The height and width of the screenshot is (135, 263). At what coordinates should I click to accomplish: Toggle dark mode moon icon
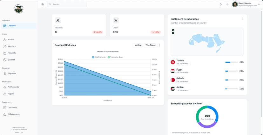[x=227, y=4]
